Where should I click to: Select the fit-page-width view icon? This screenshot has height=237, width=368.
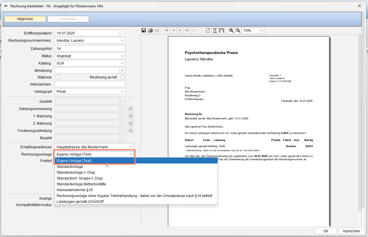215,30
